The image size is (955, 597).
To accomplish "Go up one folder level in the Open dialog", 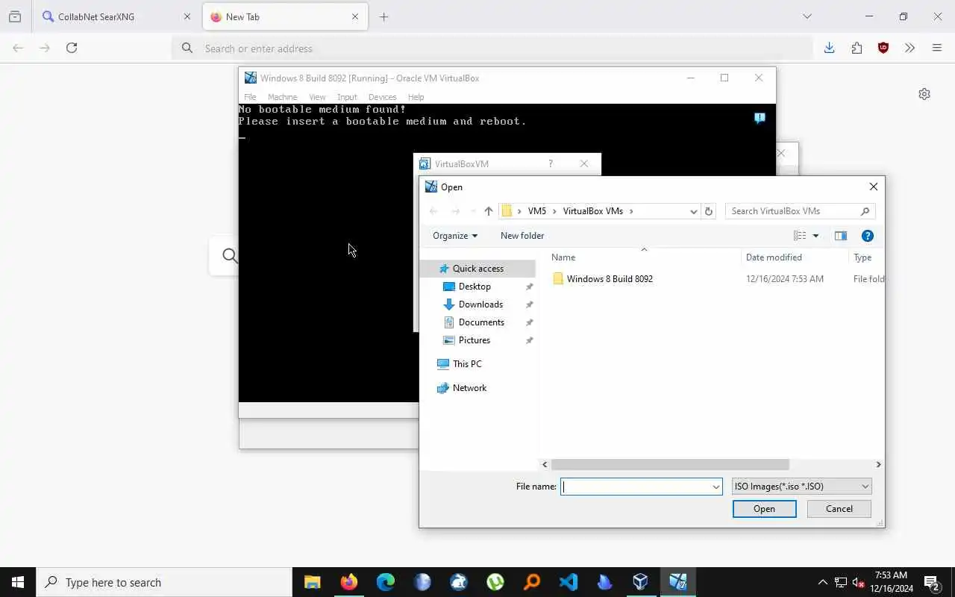I will 489,211.
